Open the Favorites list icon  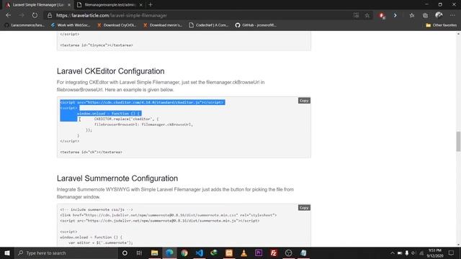(x=411, y=15)
